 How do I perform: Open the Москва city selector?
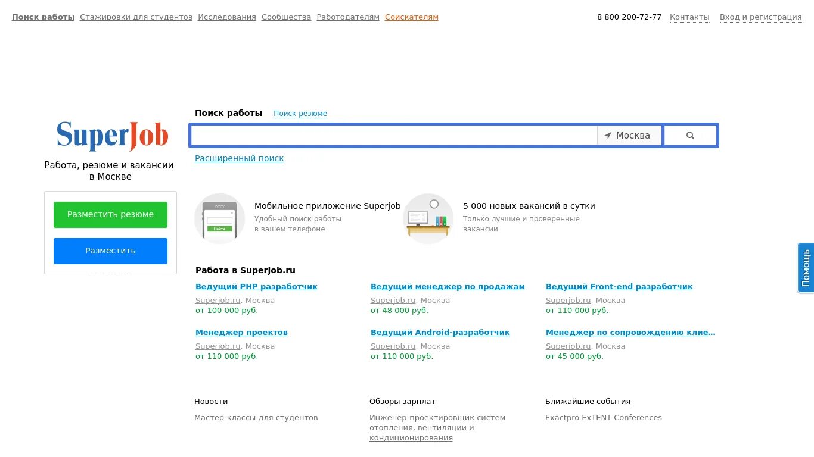(x=629, y=136)
